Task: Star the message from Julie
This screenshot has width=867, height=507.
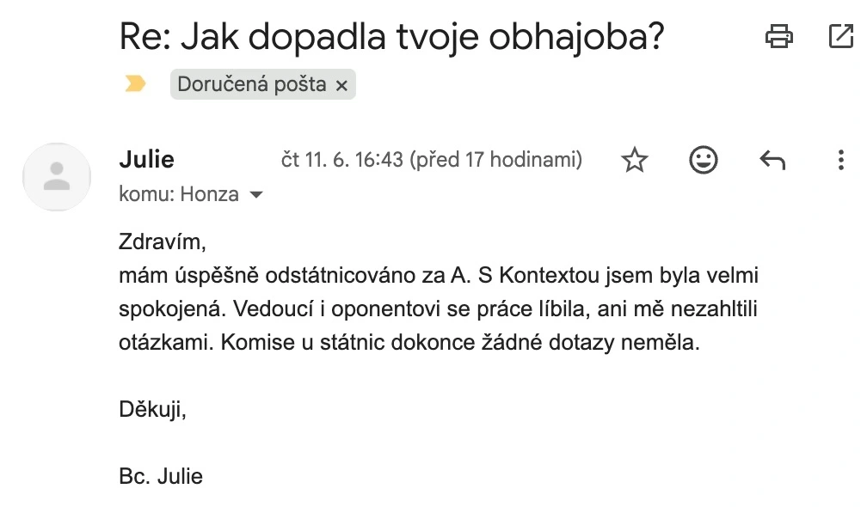Action: click(634, 160)
